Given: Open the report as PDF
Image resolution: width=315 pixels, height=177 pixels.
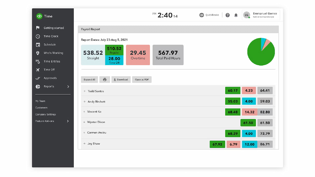Looking at the screenshot, I should coord(142,79).
